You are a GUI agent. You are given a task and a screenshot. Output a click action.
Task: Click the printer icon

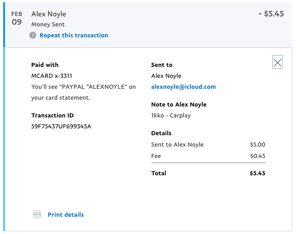(37, 214)
